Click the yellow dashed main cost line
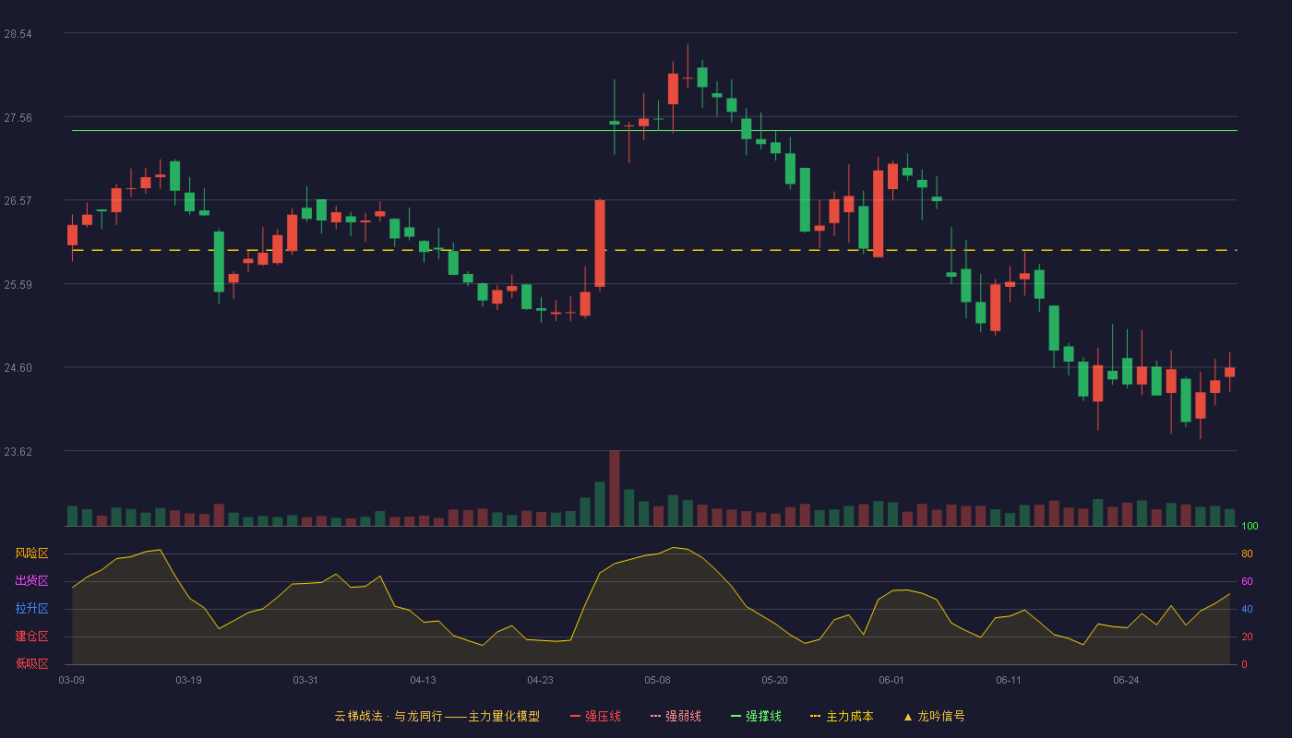The width and height of the screenshot is (1292, 738). 654,250
